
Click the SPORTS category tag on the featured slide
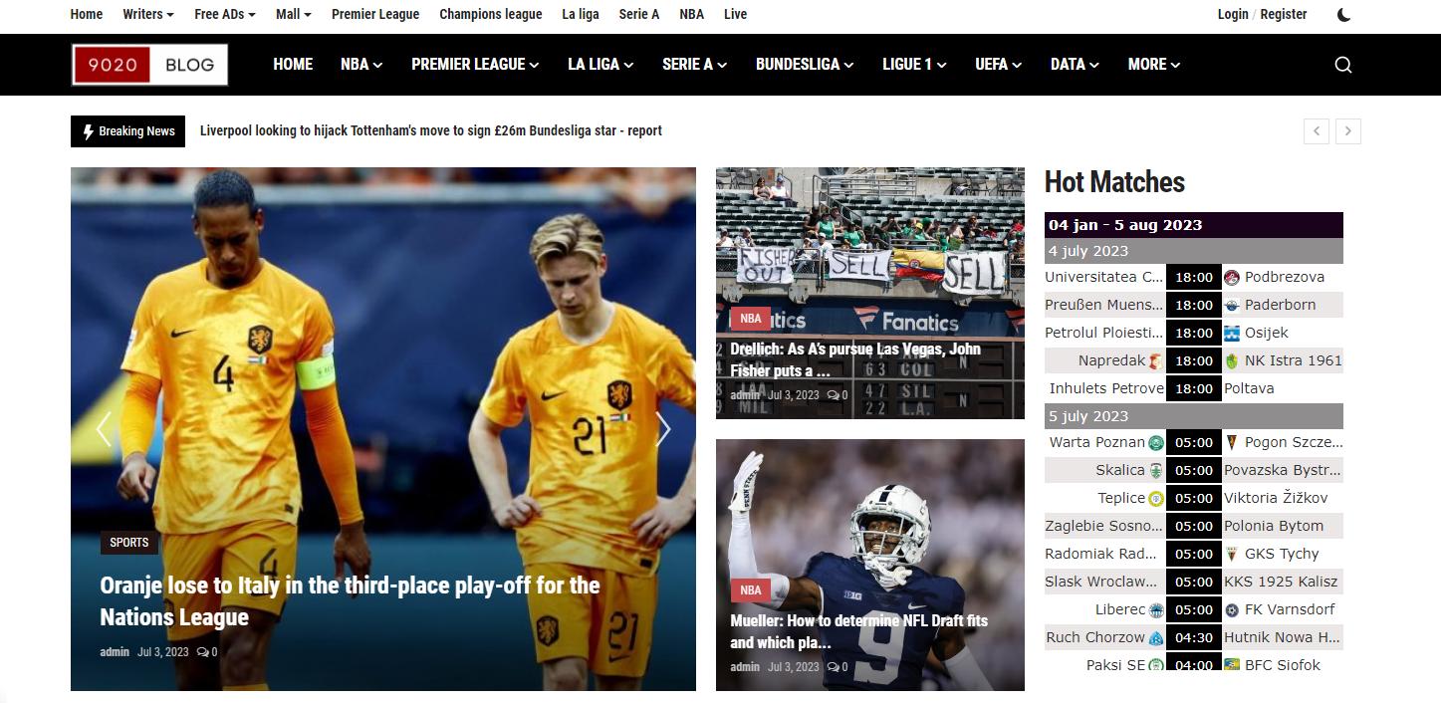pos(129,543)
